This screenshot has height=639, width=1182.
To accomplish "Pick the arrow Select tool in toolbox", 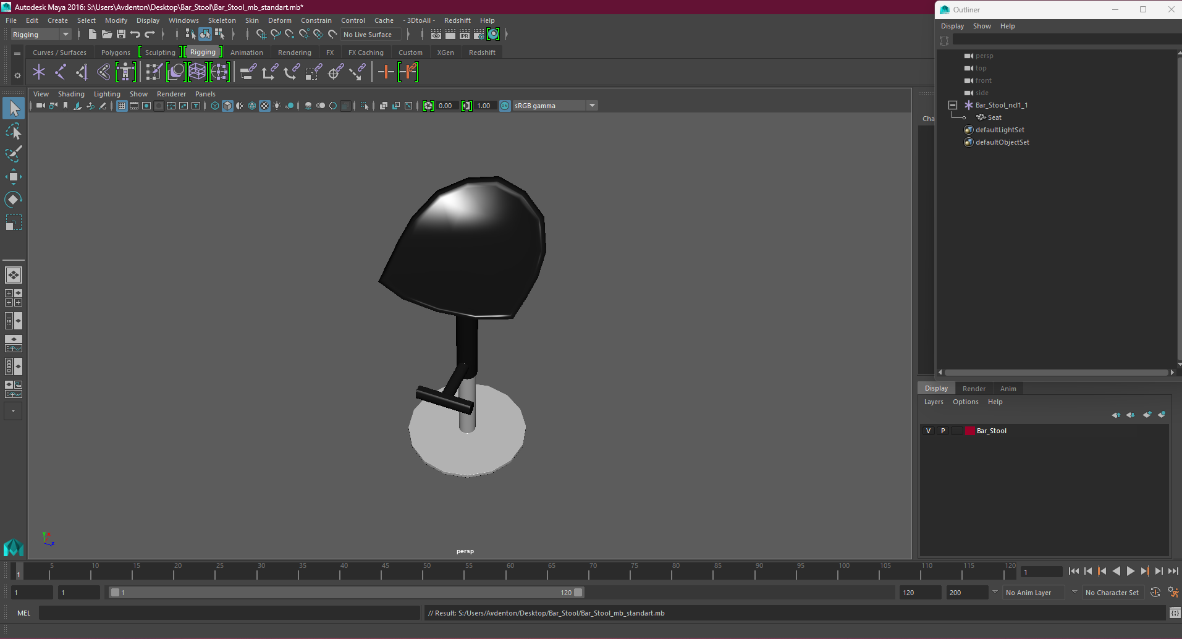I will click(13, 108).
